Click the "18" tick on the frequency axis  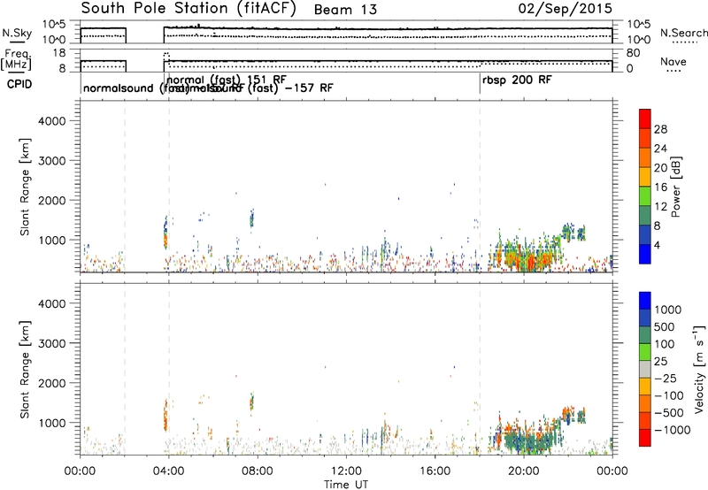pos(59,53)
